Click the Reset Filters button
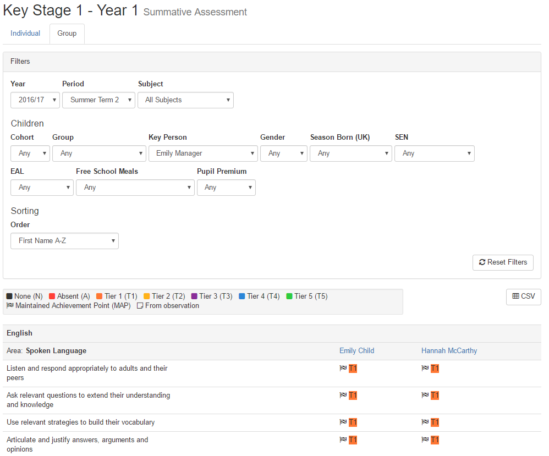This screenshot has height=456, width=549. click(503, 263)
